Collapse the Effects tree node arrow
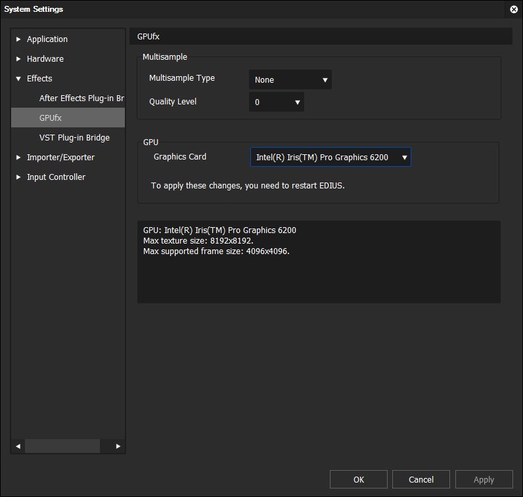Screen dimensions: 523x497 click(x=18, y=79)
